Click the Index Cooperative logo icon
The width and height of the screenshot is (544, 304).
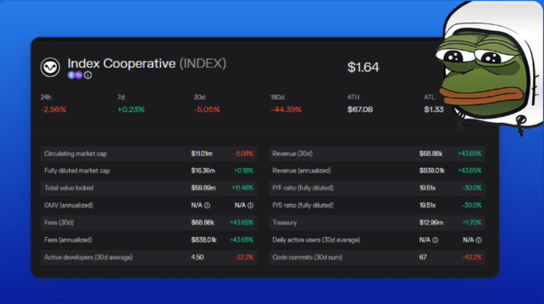pyautogui.click(x=50, y=67)
